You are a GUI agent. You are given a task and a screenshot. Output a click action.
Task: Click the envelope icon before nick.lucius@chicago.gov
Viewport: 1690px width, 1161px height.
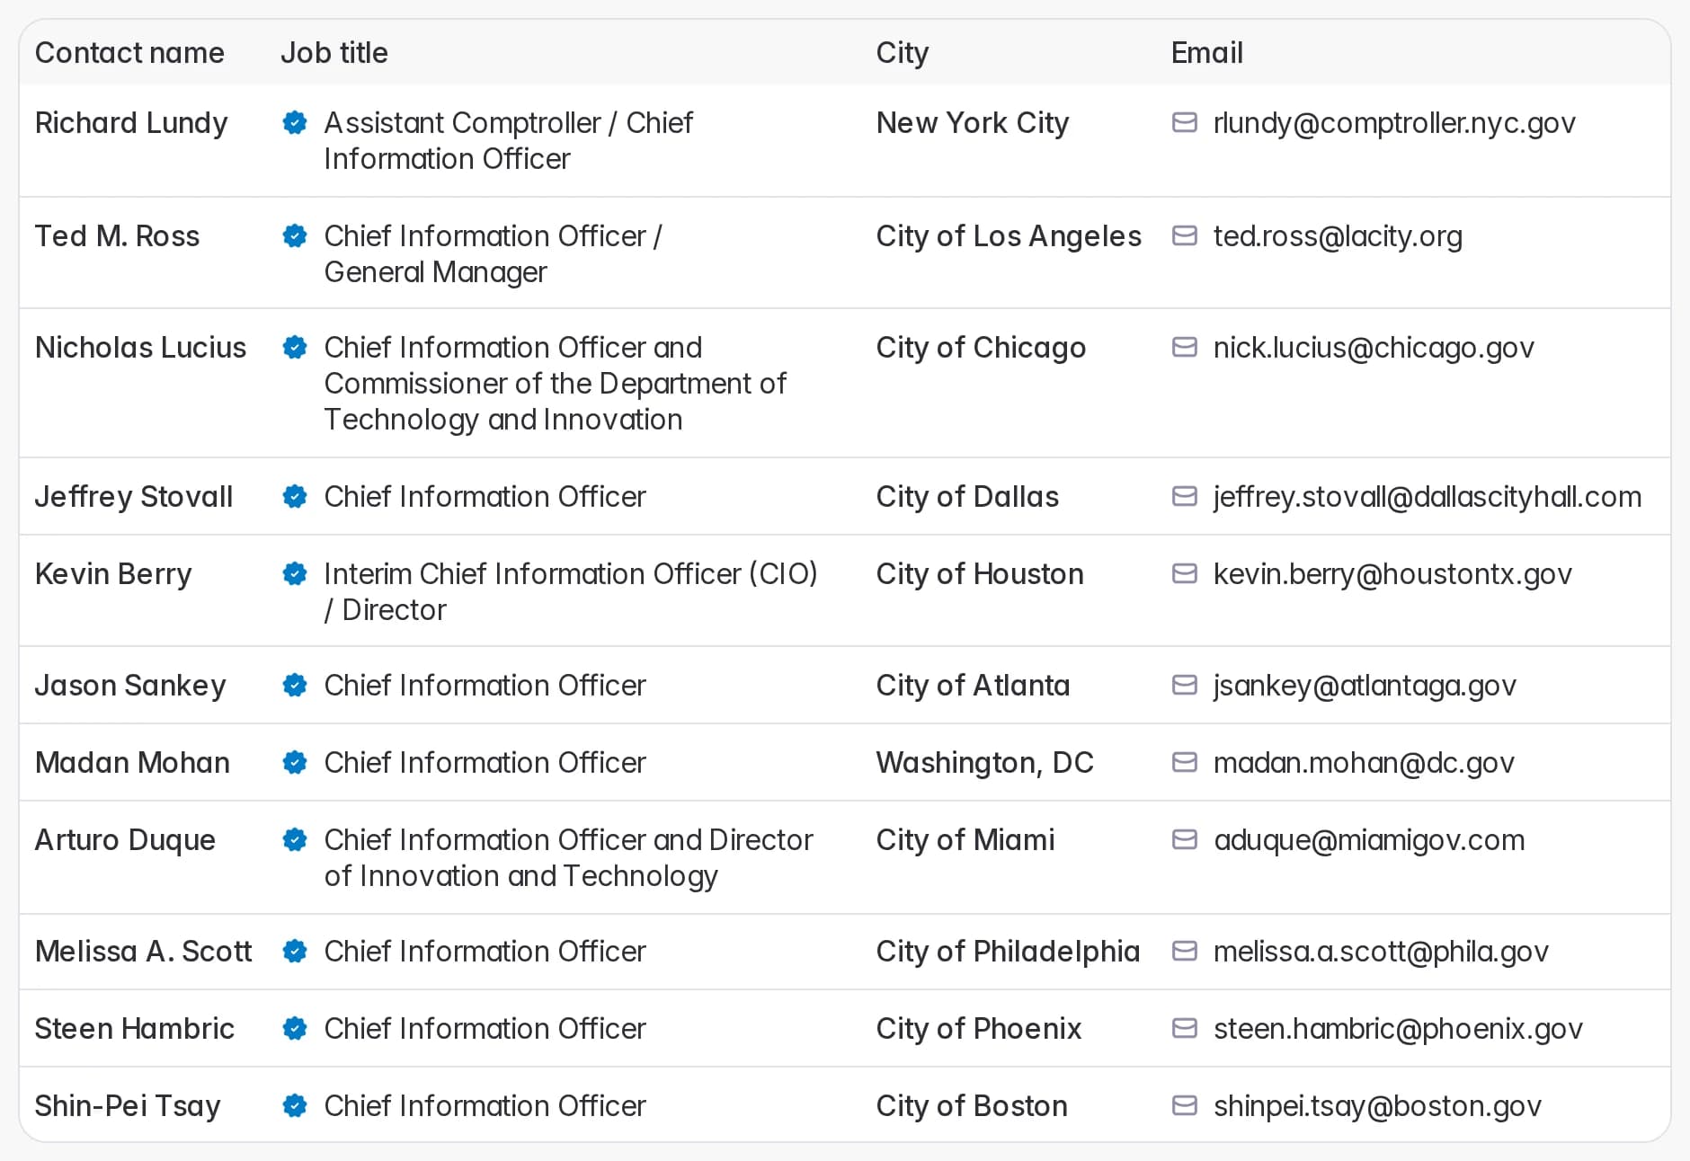tap(1185, 347)
